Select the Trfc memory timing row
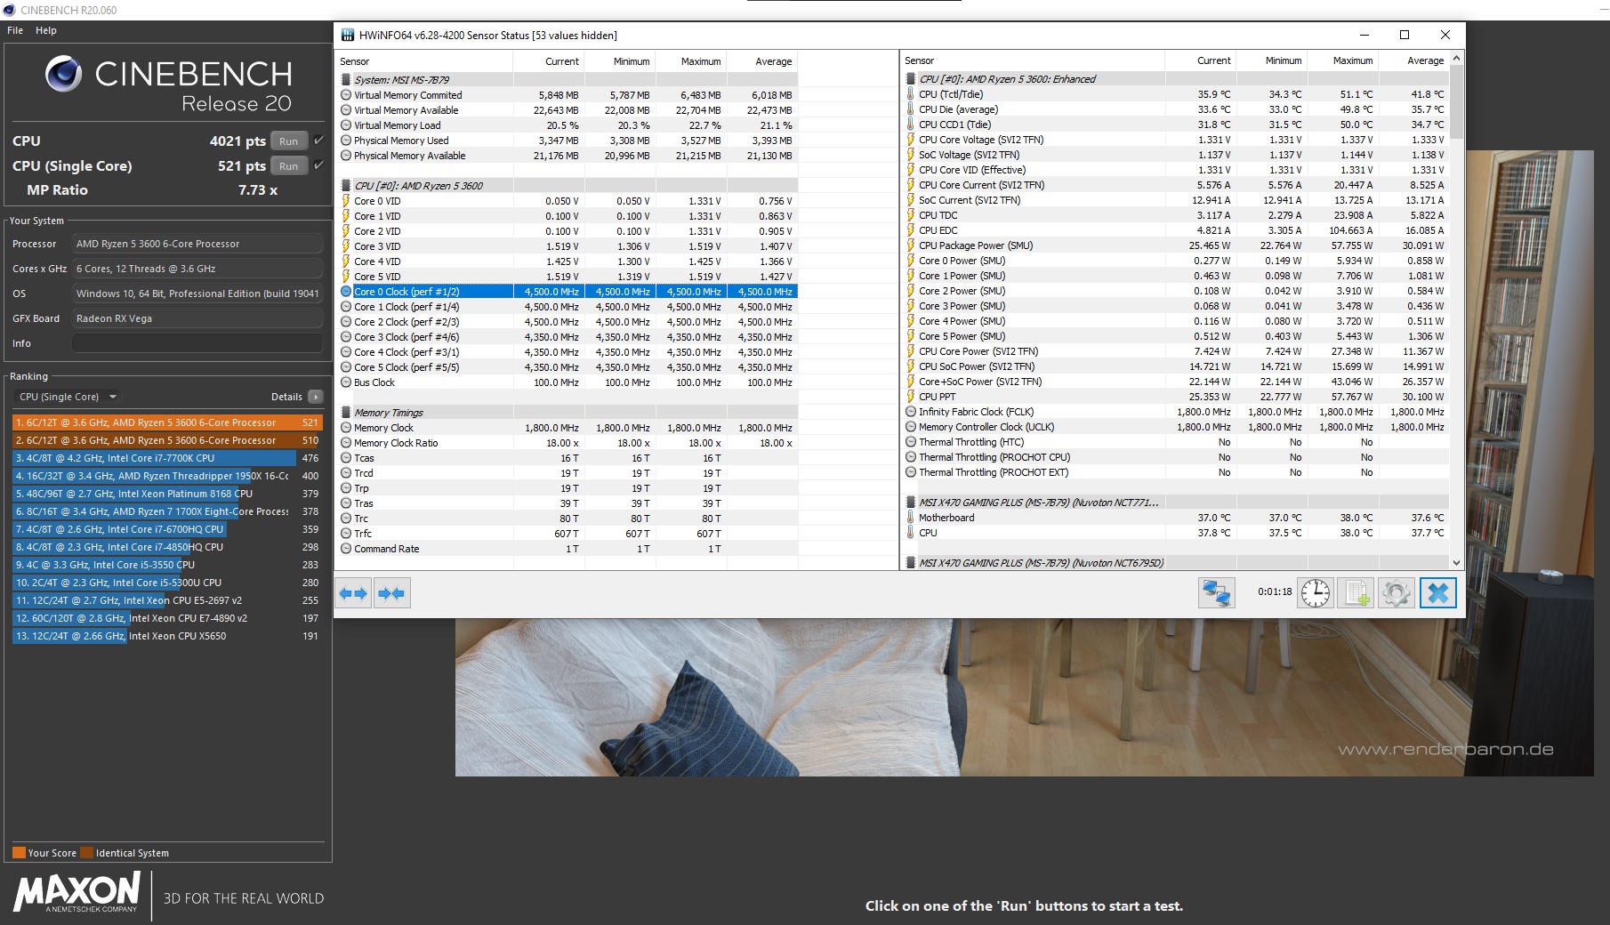Screen dimensions: 1610x925 click(x=567, y=534)
